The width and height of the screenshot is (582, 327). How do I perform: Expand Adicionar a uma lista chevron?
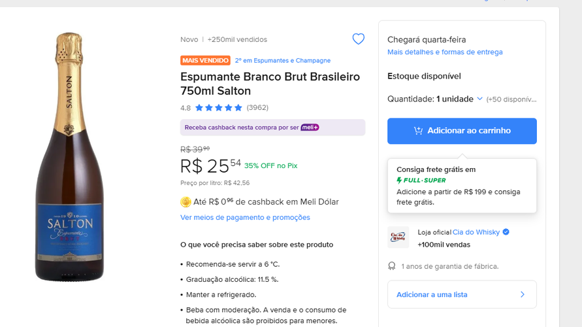pyautogui.click(x=522, y=294)
